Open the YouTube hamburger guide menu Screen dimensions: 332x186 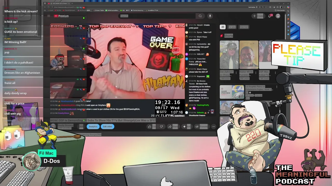(x=49, y=16)
